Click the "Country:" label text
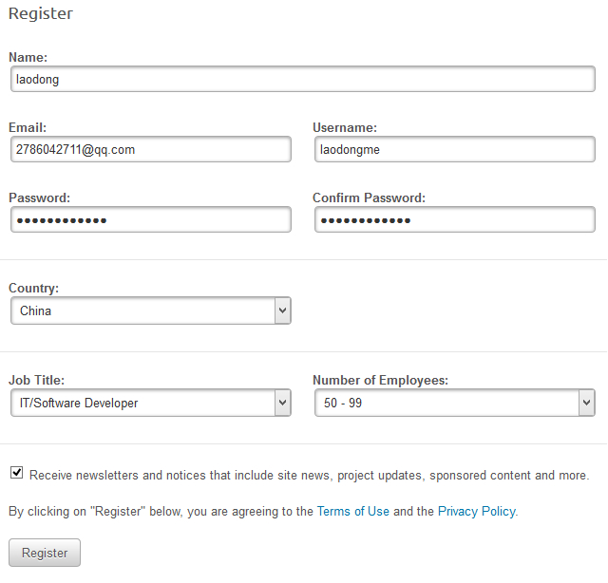The height and width of the screenshot is (583, 608). tap(34, 288)
